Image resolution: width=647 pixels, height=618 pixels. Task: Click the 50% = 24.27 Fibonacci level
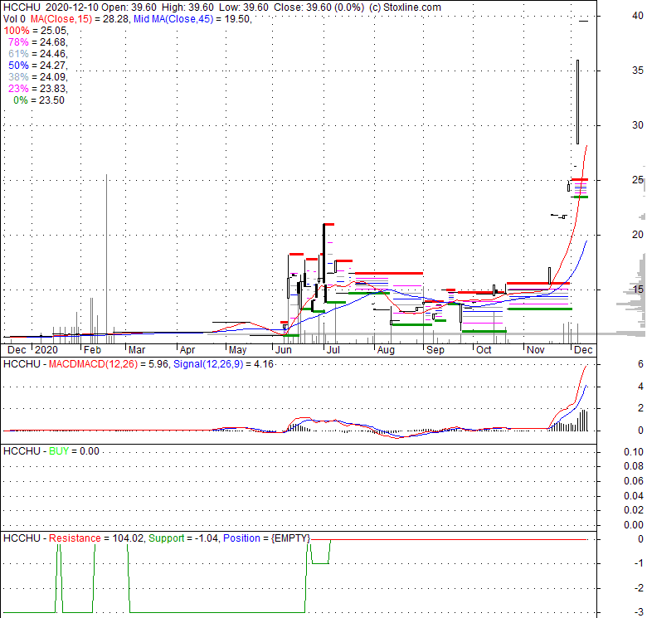click(38, 66)
